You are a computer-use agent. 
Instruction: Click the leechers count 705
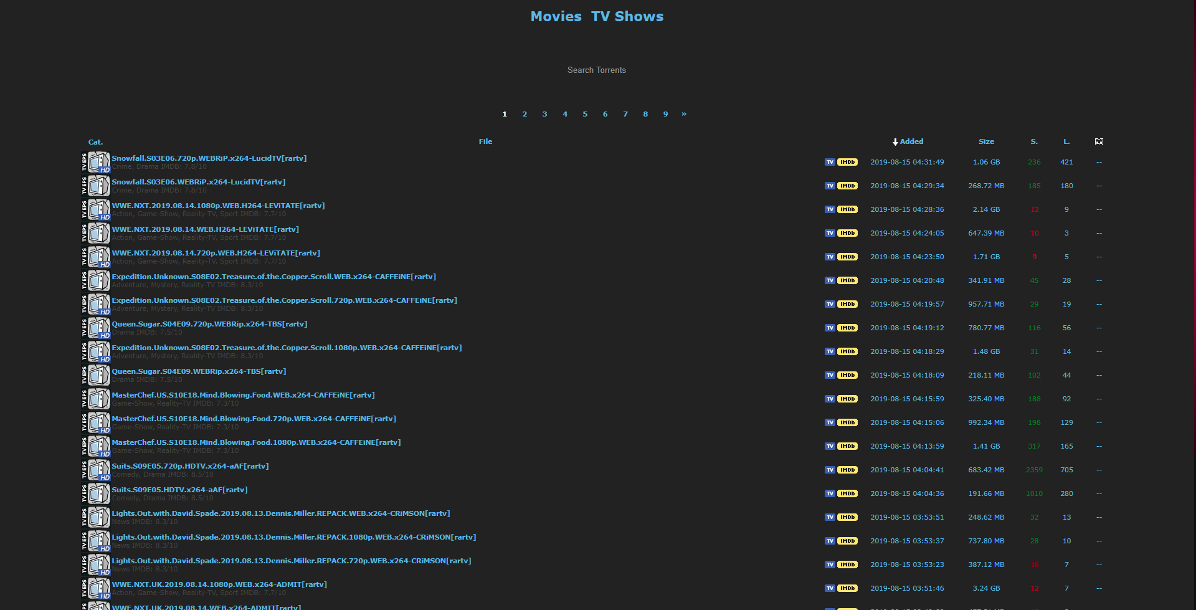click(x=1066, y=470)
